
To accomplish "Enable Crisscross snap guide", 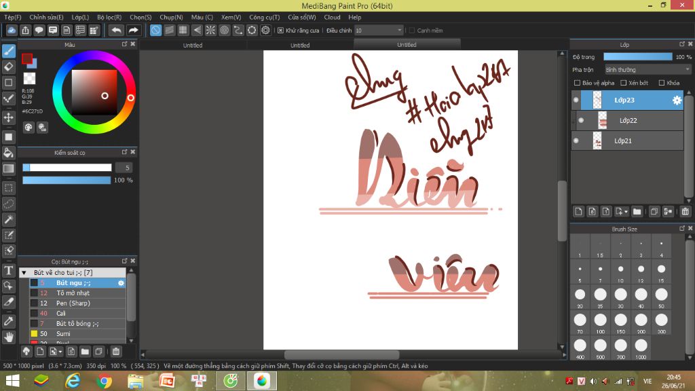I will click(x=183, y=30).
